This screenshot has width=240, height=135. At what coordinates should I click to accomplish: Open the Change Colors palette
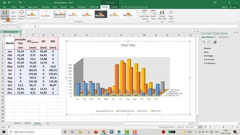pyautogui.click(x=21, y=15)
